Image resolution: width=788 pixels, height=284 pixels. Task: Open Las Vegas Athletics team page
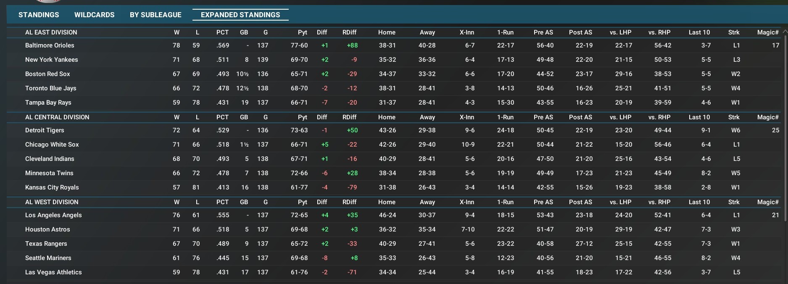(x=53, y=272)
